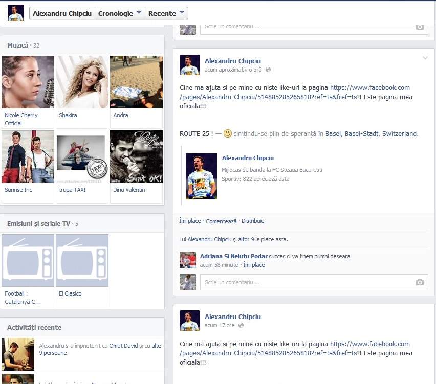Open the Shakira music thumbnail
Viewport: 436px width, 384px height.
click(x=82, y=82)
